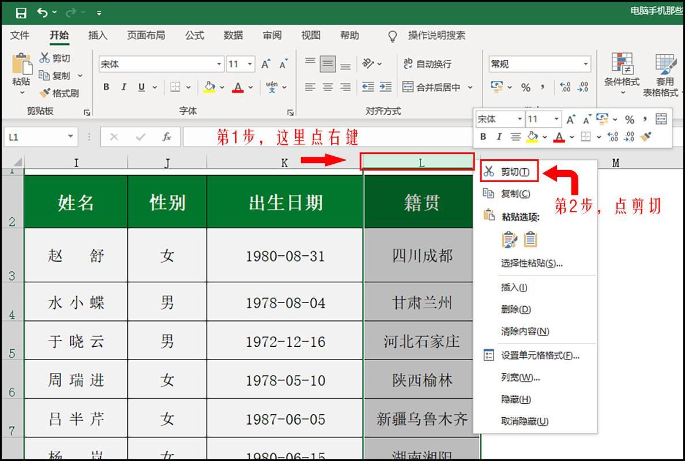Choose 复制(C) in the context menu
Screen dimensions: 685x461
pos(535,194)
